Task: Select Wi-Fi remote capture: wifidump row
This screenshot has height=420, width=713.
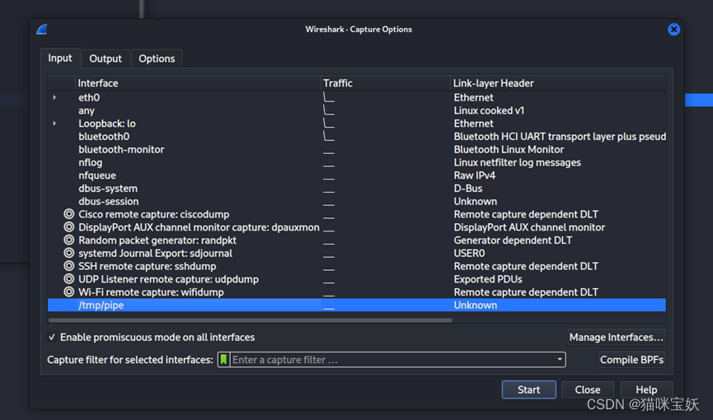Action: (356, 292)
